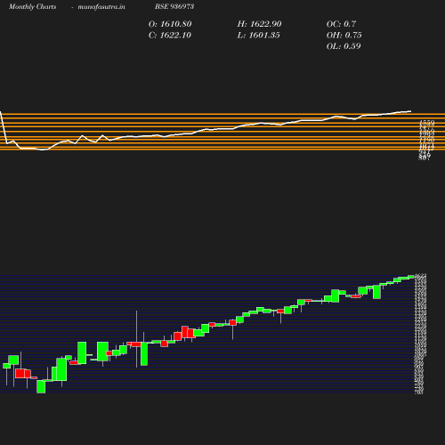The height and width of the screenshot is (445, 445).
Task: Click the 'BSE 936973' symbol text
Action: pos(174,6)
